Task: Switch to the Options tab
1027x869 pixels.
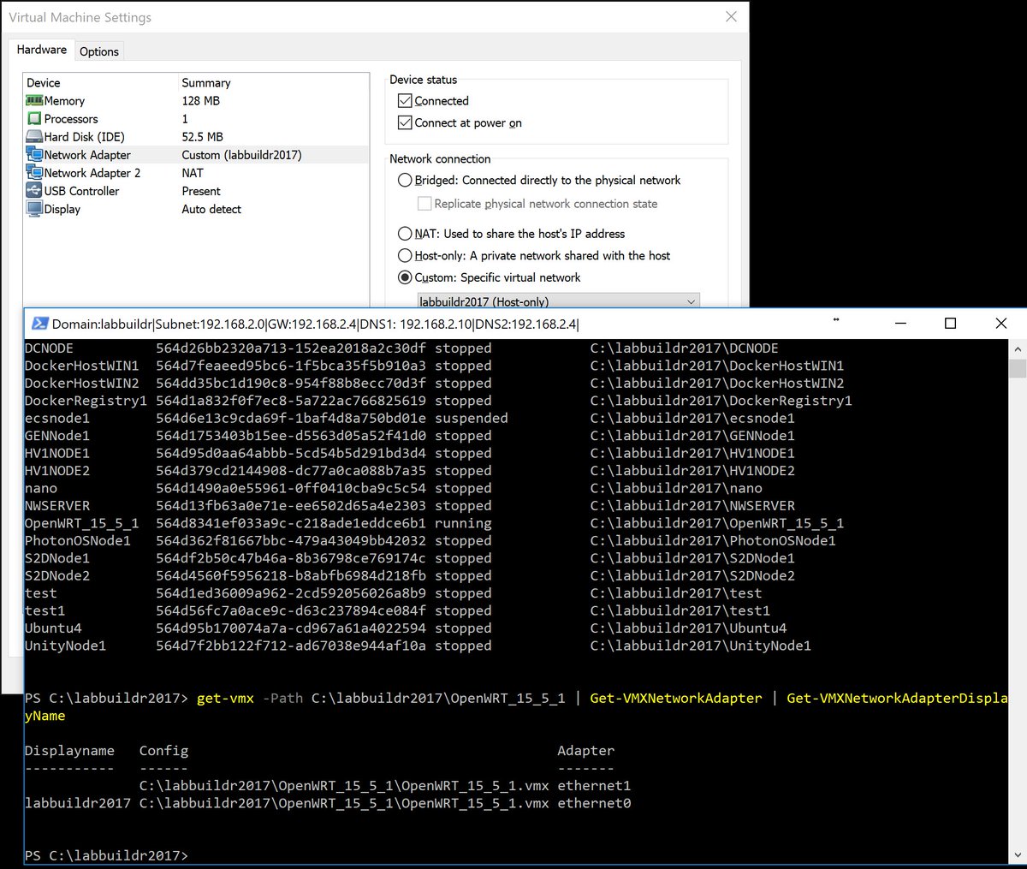Action: tap(99, 51)
